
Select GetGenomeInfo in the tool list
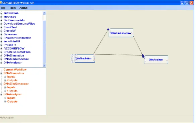[14, 20]
